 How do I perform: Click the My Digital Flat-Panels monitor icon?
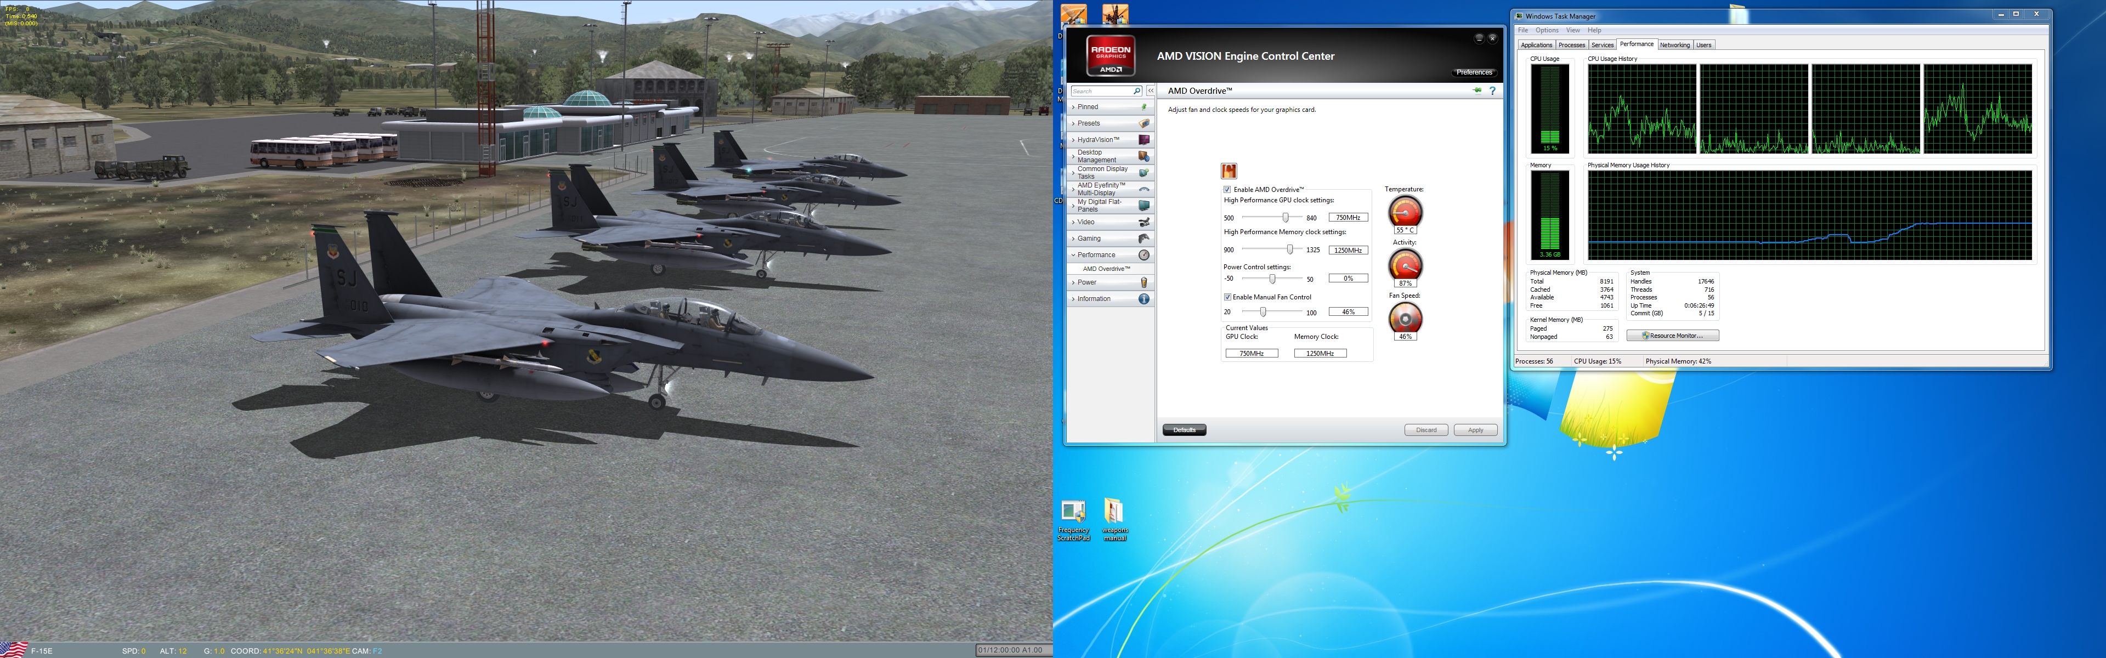pyautogui.click(x=1143, y=205)
